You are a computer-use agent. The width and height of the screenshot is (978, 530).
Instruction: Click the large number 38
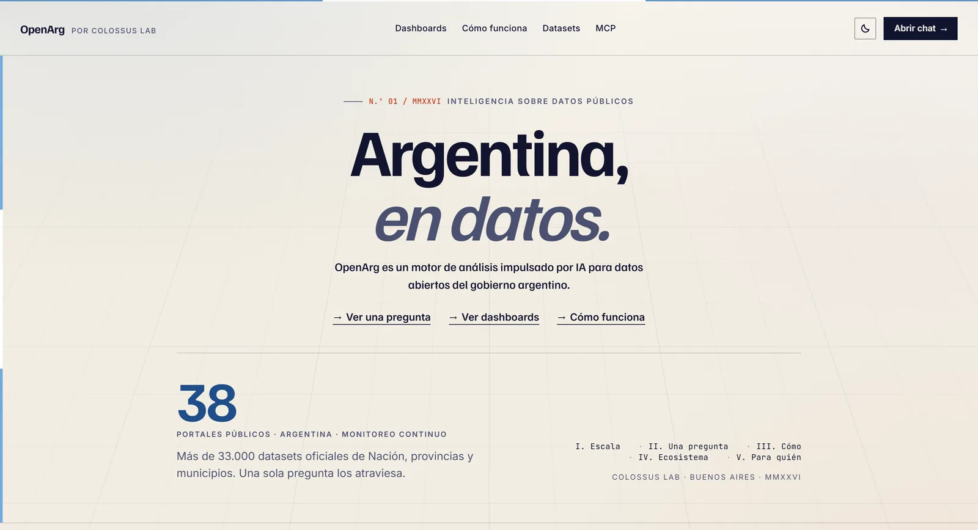[x=207, y=403]
